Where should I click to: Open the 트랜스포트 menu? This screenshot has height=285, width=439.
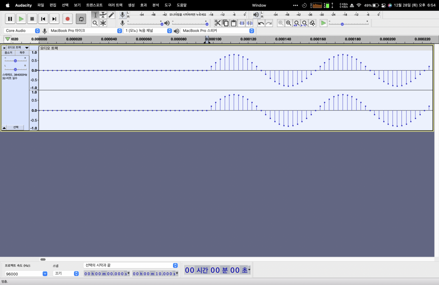coord(94,5)
